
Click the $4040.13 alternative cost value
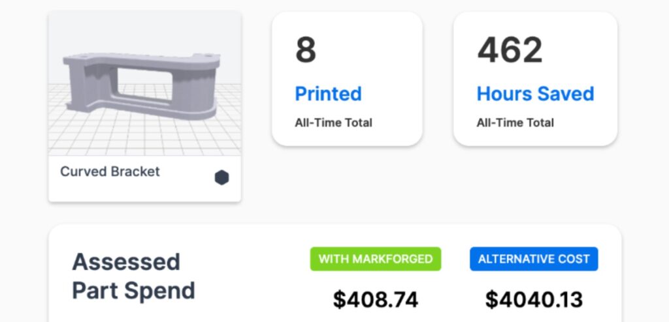click(534, 299)
